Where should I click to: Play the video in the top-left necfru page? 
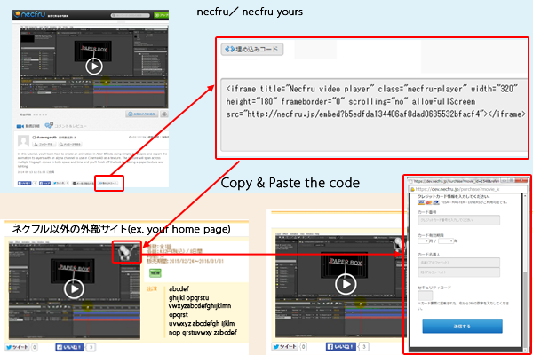93,65
